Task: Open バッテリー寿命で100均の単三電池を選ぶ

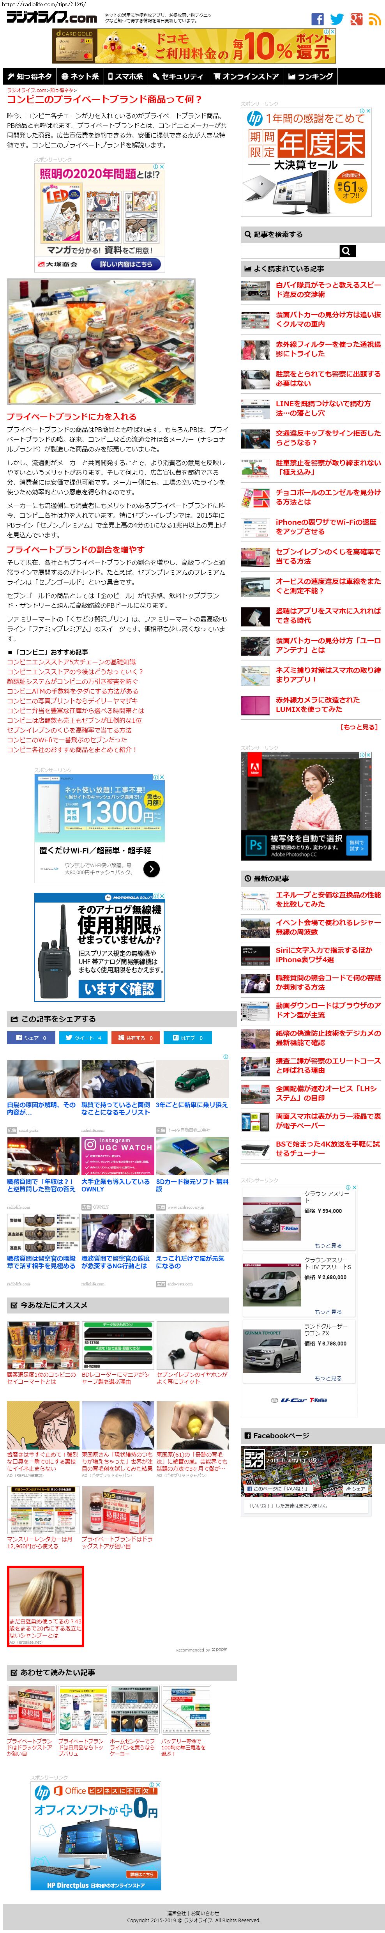Action: pos(186,1721)
